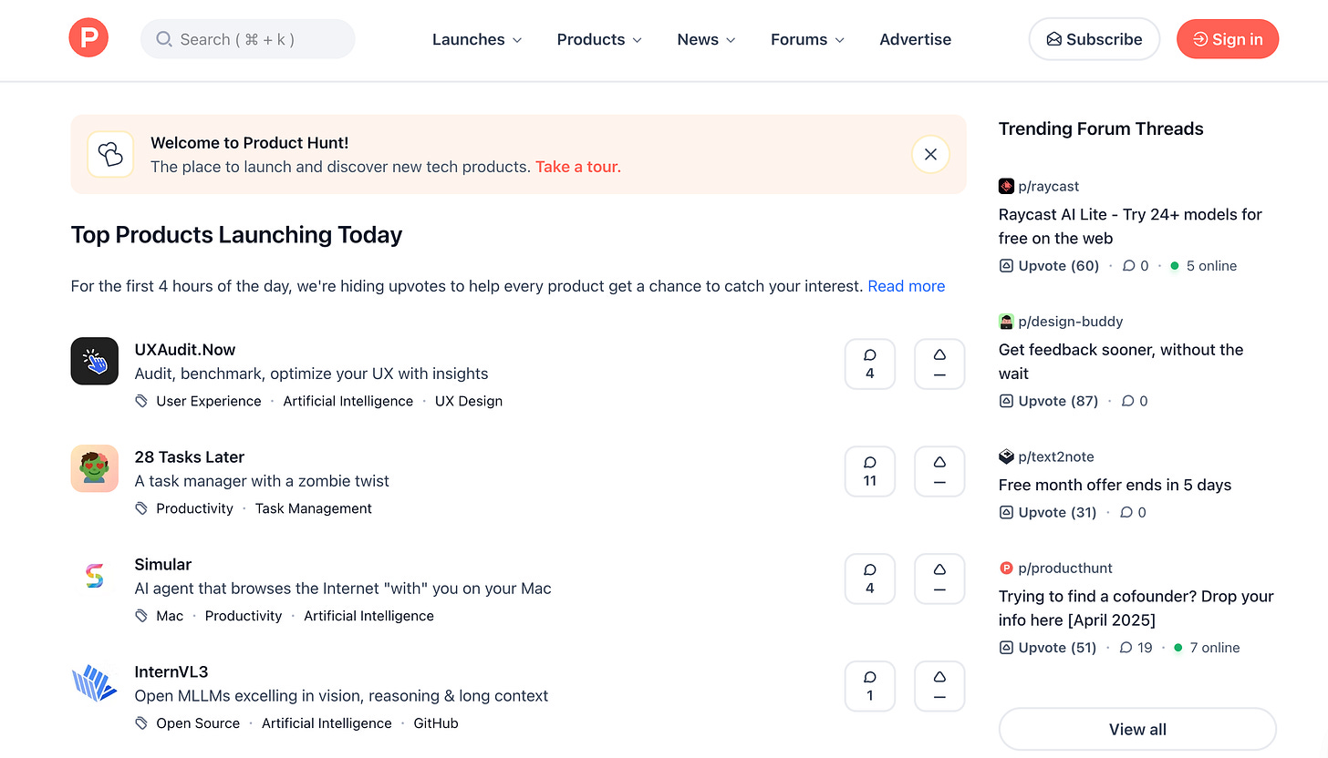Expand the Launches dropdown menu
Screen dimensions: 1328x758
tap(477, 39)
